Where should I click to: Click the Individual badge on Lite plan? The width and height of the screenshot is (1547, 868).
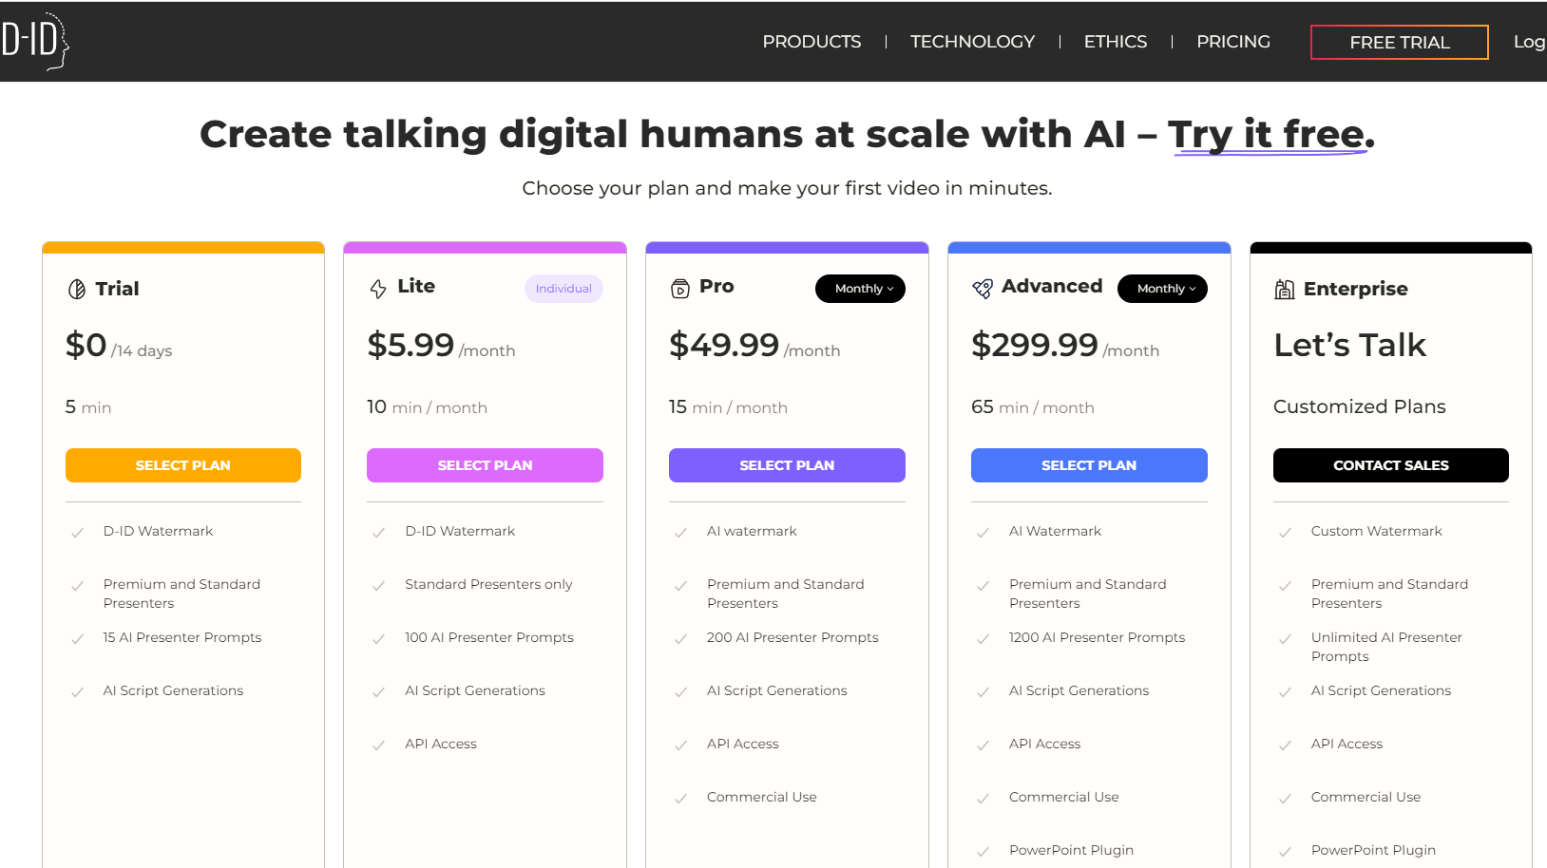click(x=563, y=289)
